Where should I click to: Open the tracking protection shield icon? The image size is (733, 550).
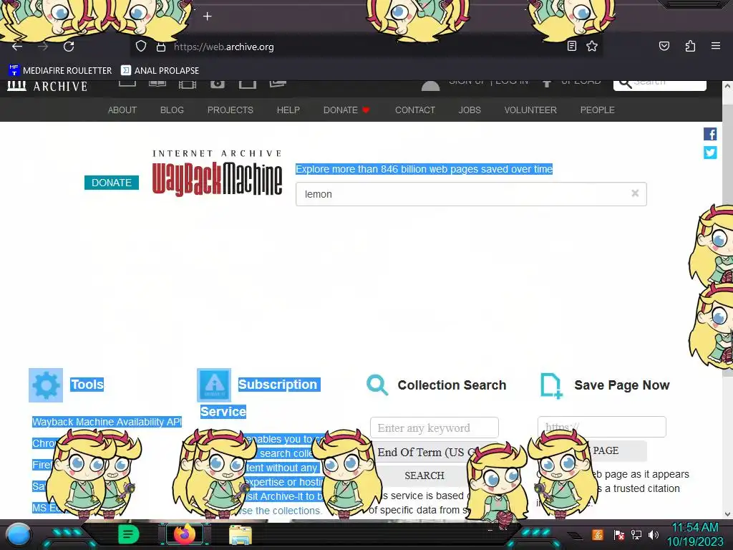click(141, 47)
